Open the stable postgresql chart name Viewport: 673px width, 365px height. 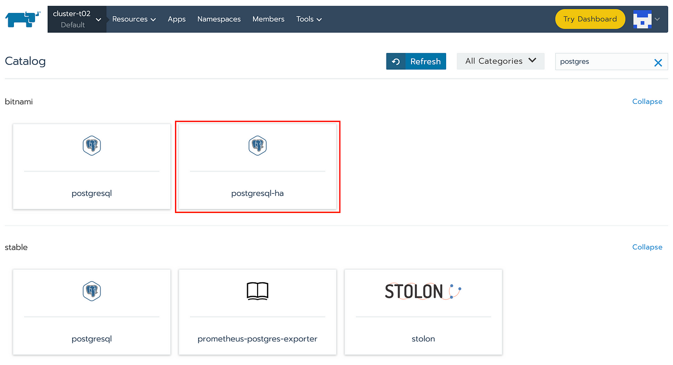coord(91,339)
